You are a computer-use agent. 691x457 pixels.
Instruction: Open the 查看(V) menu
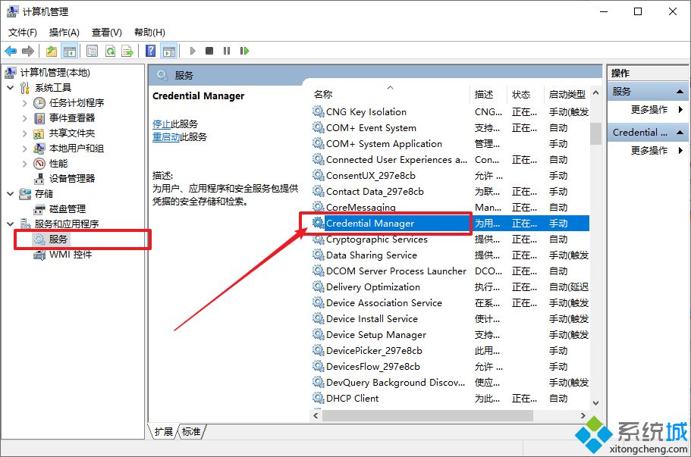(107, 32)
